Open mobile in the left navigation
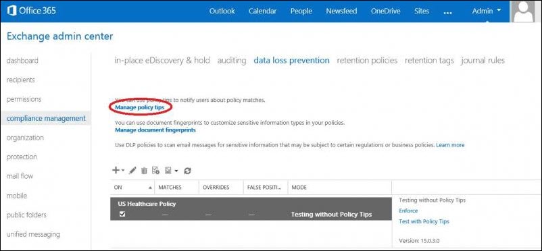 [x=17, y=196]
